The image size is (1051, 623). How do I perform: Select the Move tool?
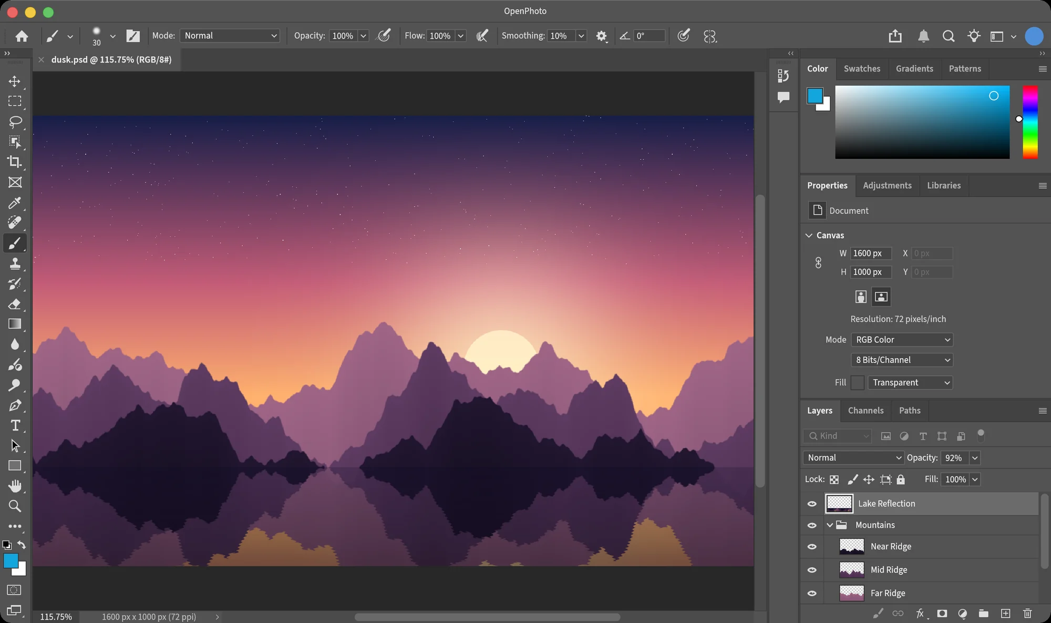pyautogui.click(x=15, y=81)
